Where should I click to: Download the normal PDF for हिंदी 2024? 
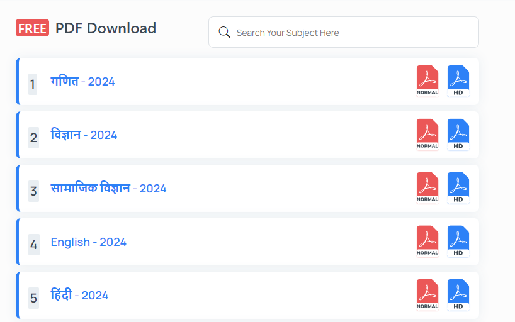point(427,295)
